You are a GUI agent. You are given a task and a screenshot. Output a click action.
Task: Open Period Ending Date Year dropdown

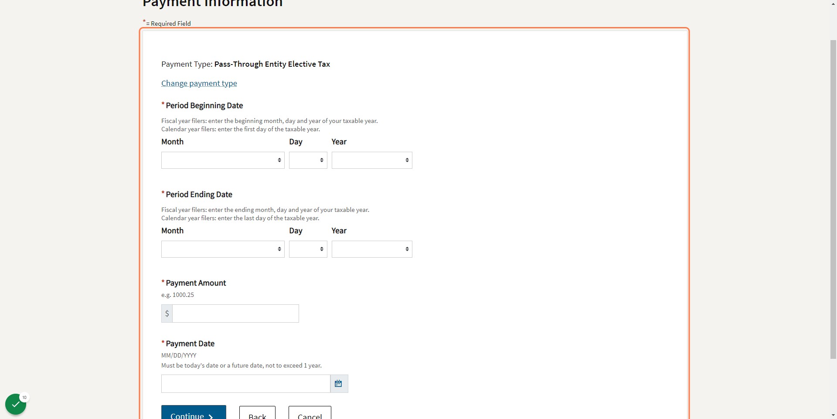(372, 249)
